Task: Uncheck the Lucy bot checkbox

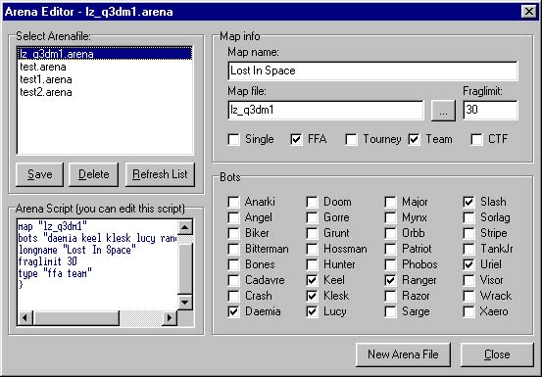Action: coord(312,311)
